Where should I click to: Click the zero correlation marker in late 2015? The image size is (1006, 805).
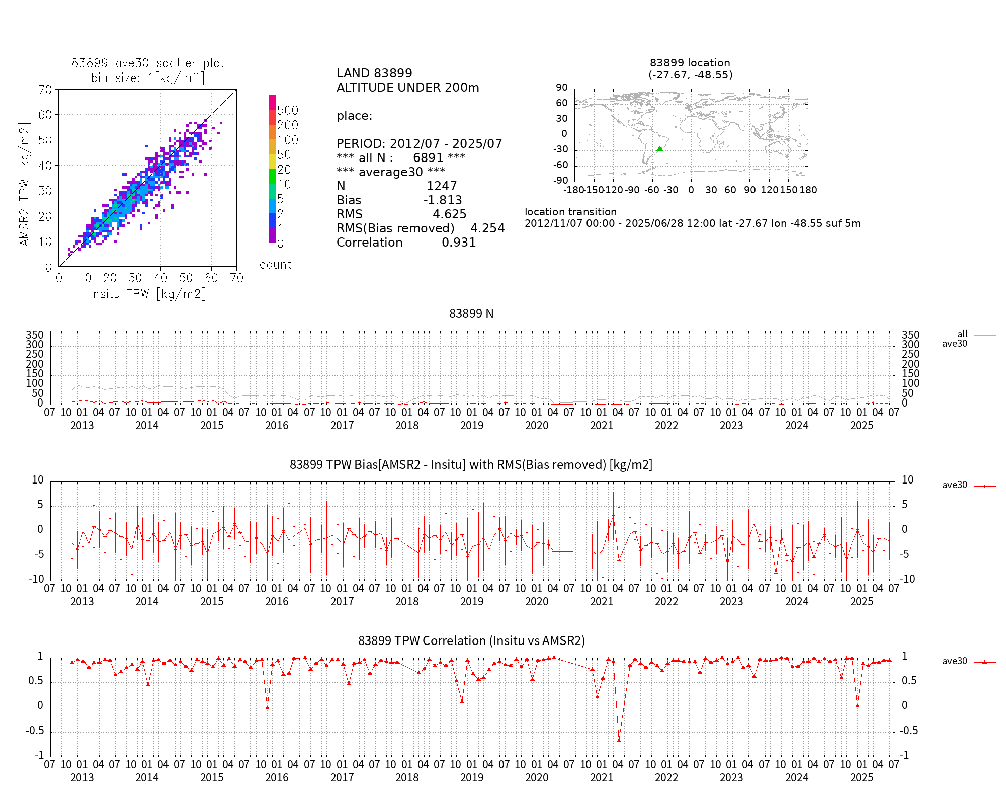[x=267, y=707]
